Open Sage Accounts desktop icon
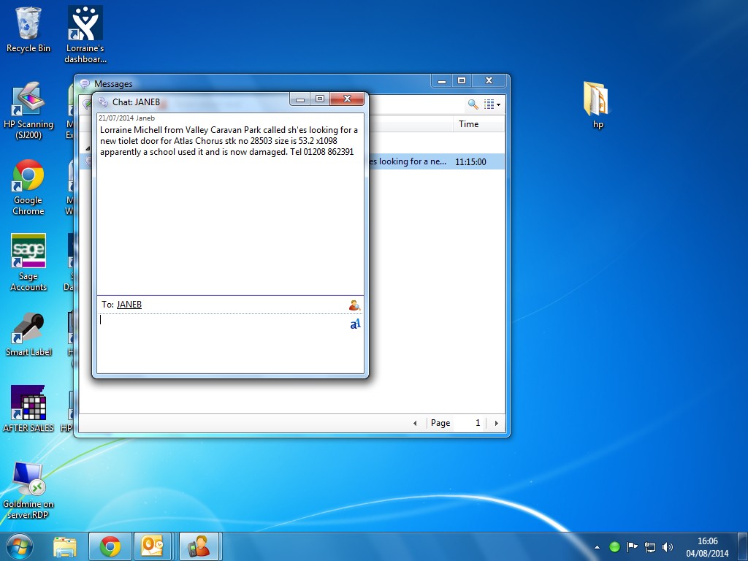This screenshot has width=748, height=561. pyautogui.click(x=28, y=262)
